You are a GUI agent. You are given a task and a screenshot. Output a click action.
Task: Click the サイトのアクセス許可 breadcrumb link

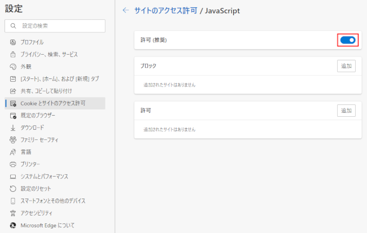(x=165, y=10)
